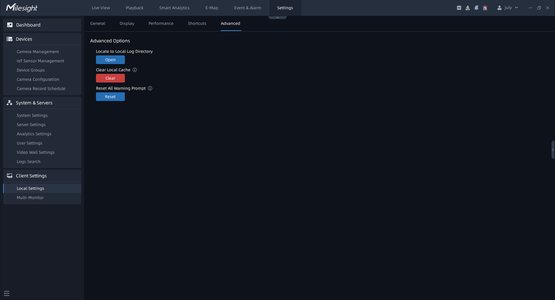The image size is (555, 300).
Task: Open the alarm siren icon
Action: (x=485, y=8)
